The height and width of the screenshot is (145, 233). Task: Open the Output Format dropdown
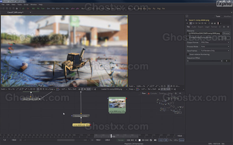pyautogui.click(x=215, y=43)
